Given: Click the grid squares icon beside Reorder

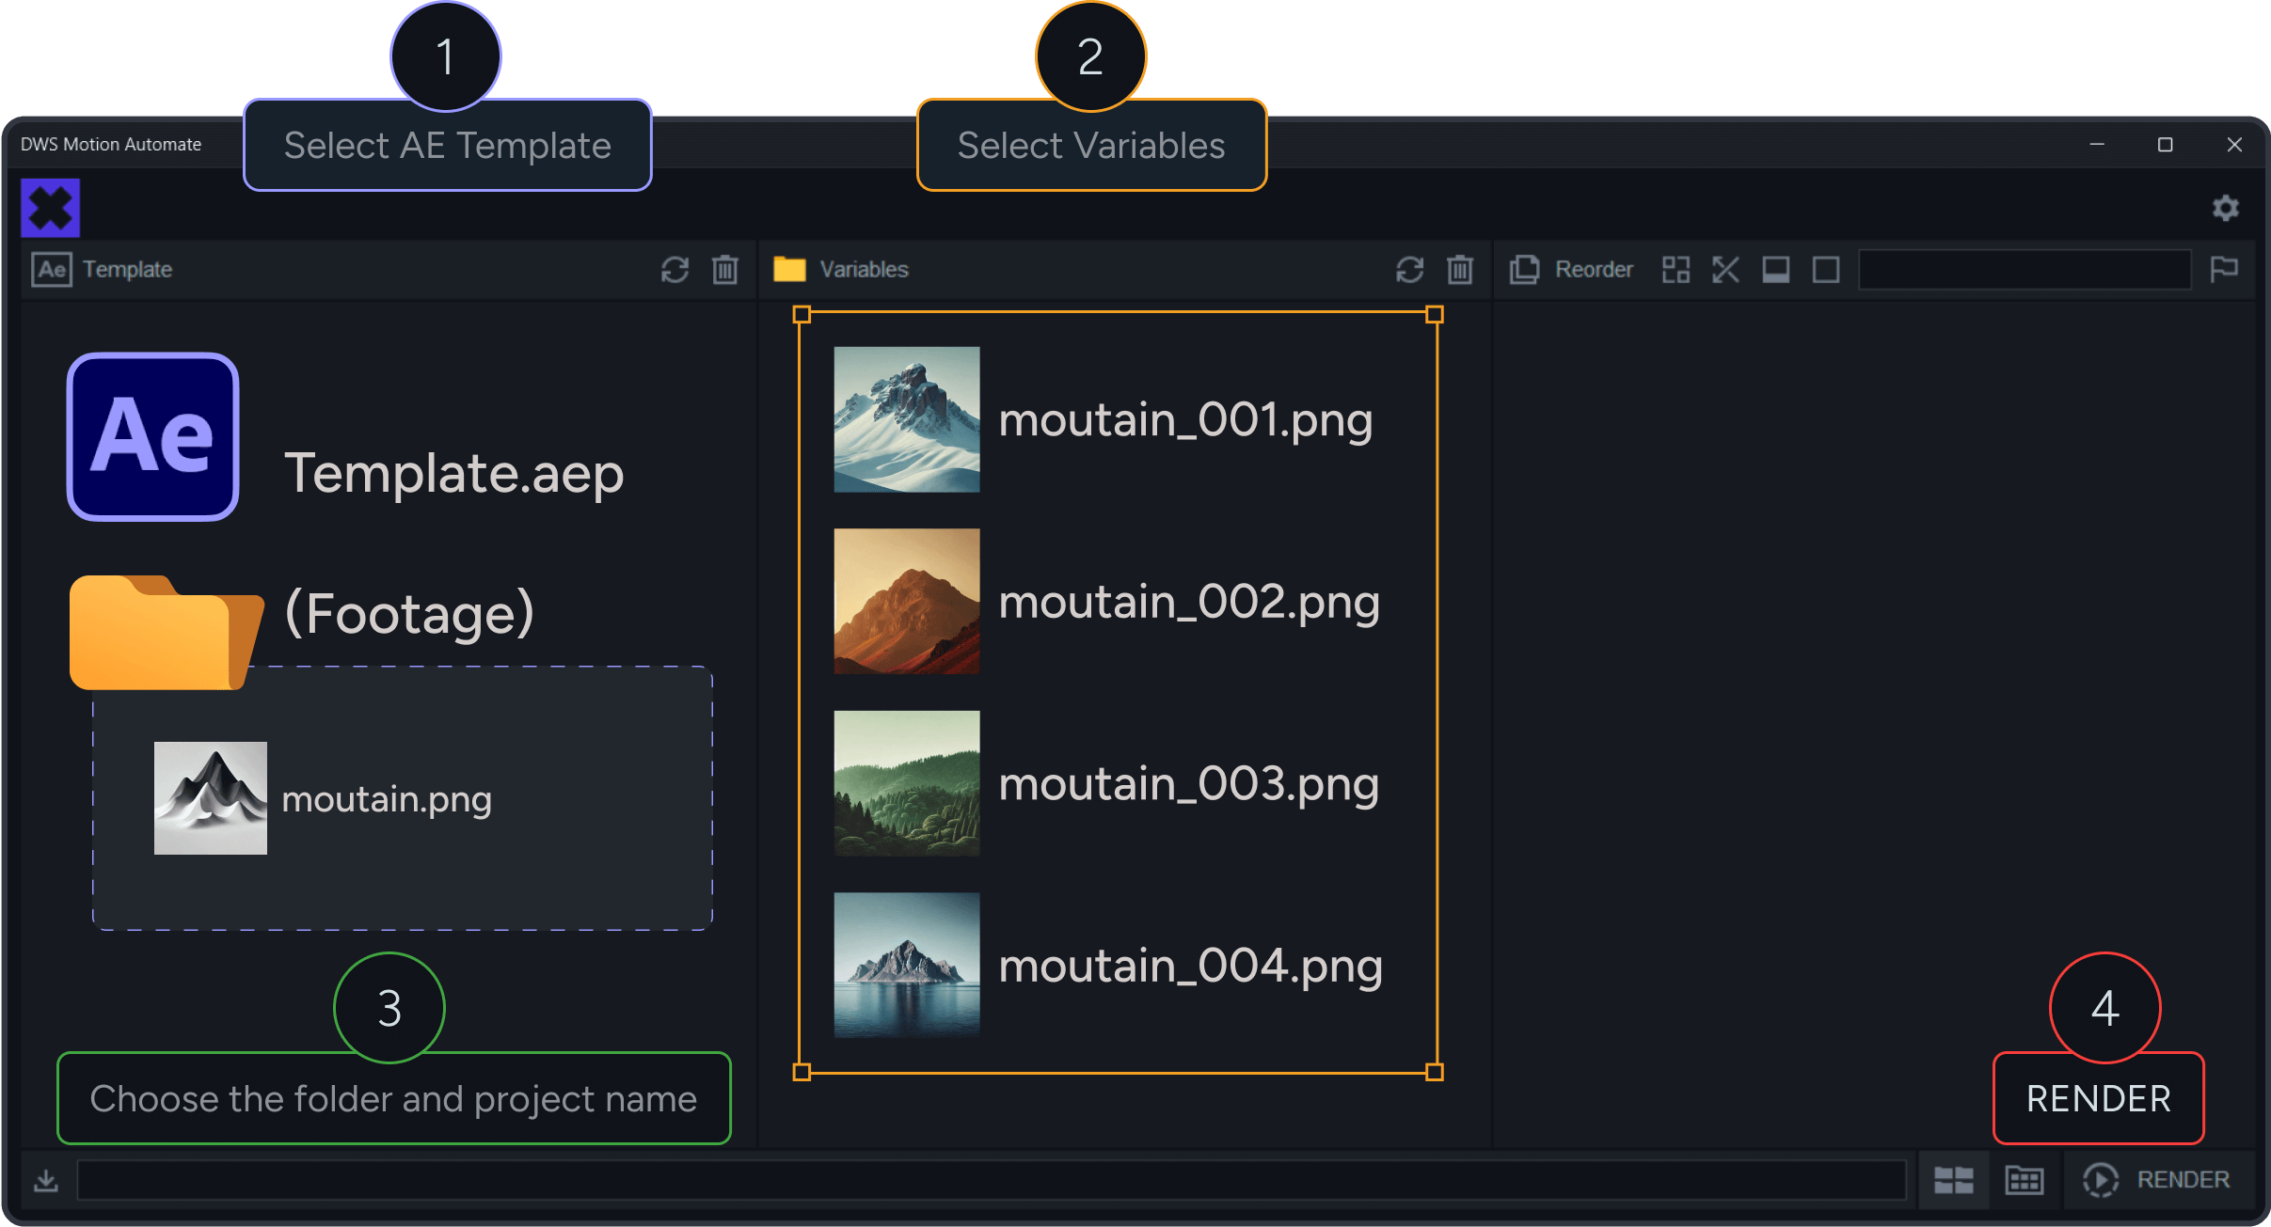Looking at the screenshot, I should pyautogui.click(x=1675, y=270).
